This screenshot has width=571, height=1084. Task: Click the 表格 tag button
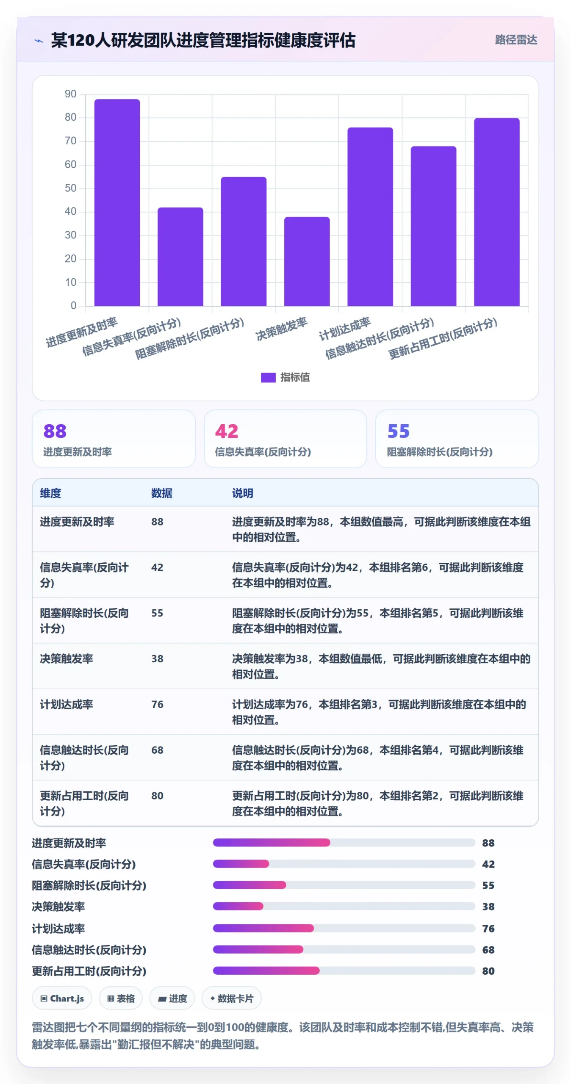click(121, 998)
